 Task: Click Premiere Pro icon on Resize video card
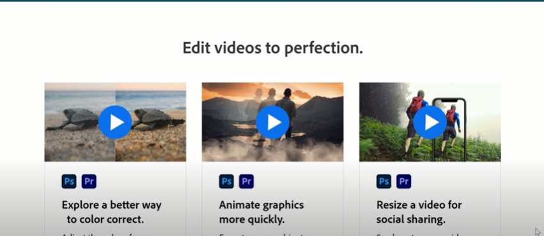pyautogui.click(x=404, y=181)
